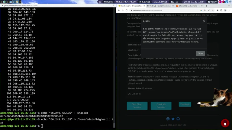
Task: Click the zoom magnifier in right address bar
Action: (x=205, y=11)
